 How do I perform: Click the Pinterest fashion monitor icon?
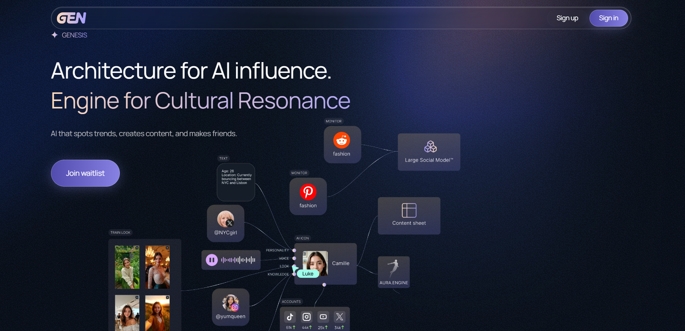pos(308,192)
